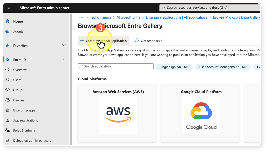Click the Google Cloud logo image
The height and width of the screenshot is (153, 268).
click(201, 115)
